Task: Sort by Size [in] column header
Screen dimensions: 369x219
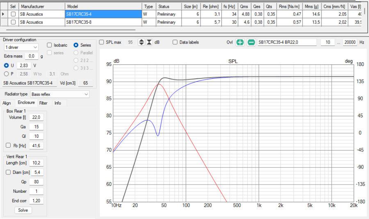Action: point(191,7)
